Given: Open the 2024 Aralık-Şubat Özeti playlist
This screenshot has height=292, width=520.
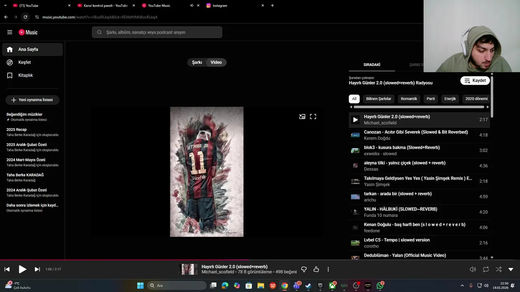Looking at the screenshot, I should 32,193.
